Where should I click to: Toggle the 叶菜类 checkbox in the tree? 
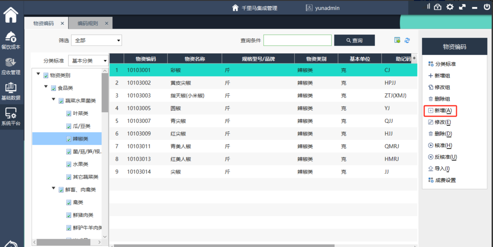point(69,114)
